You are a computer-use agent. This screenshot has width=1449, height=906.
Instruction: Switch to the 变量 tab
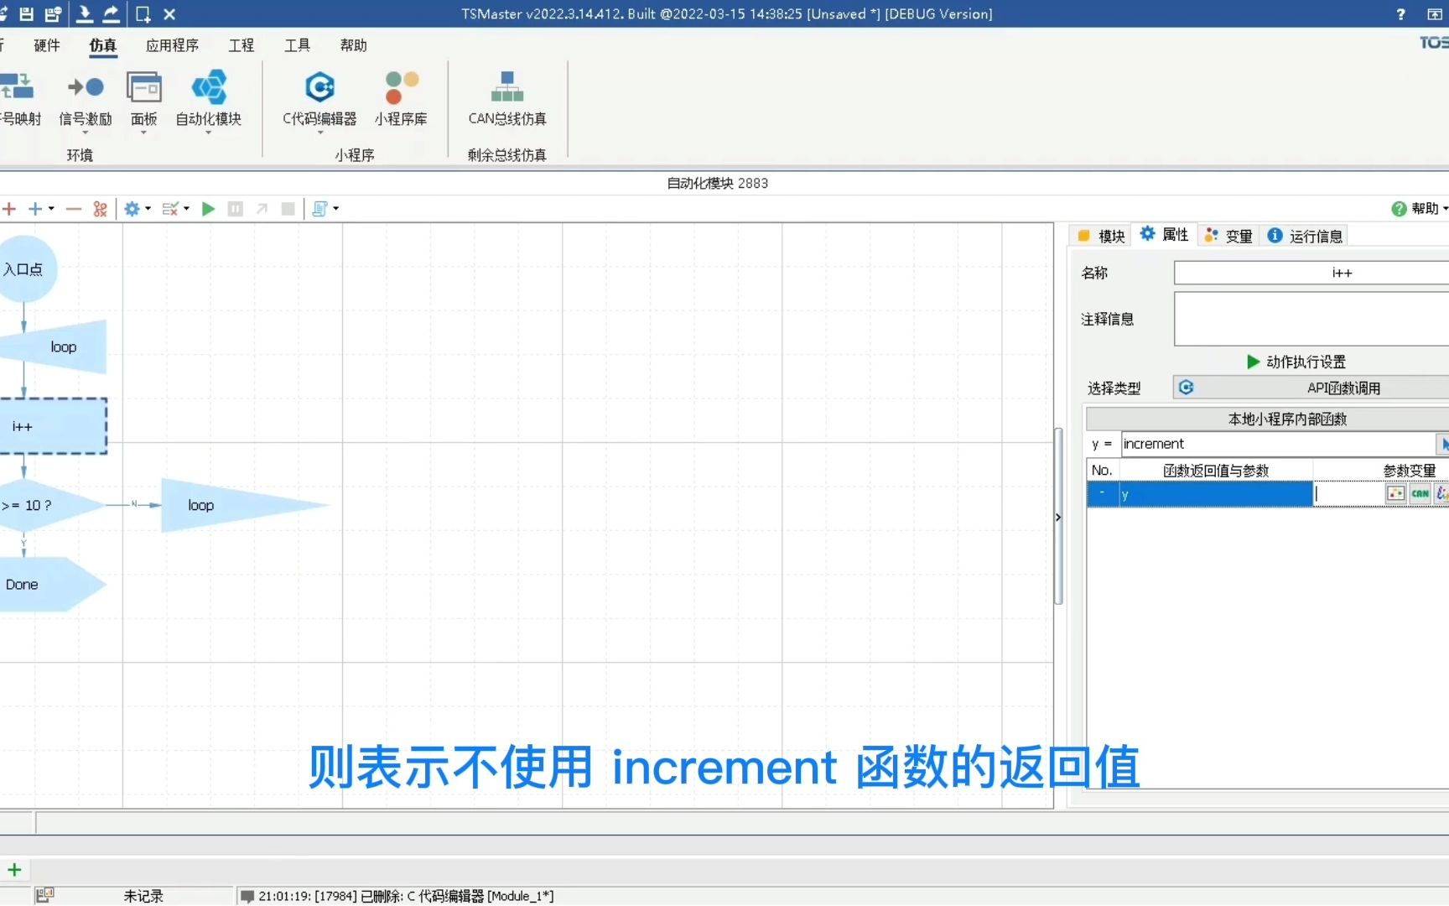click(x=1228, y=236)
